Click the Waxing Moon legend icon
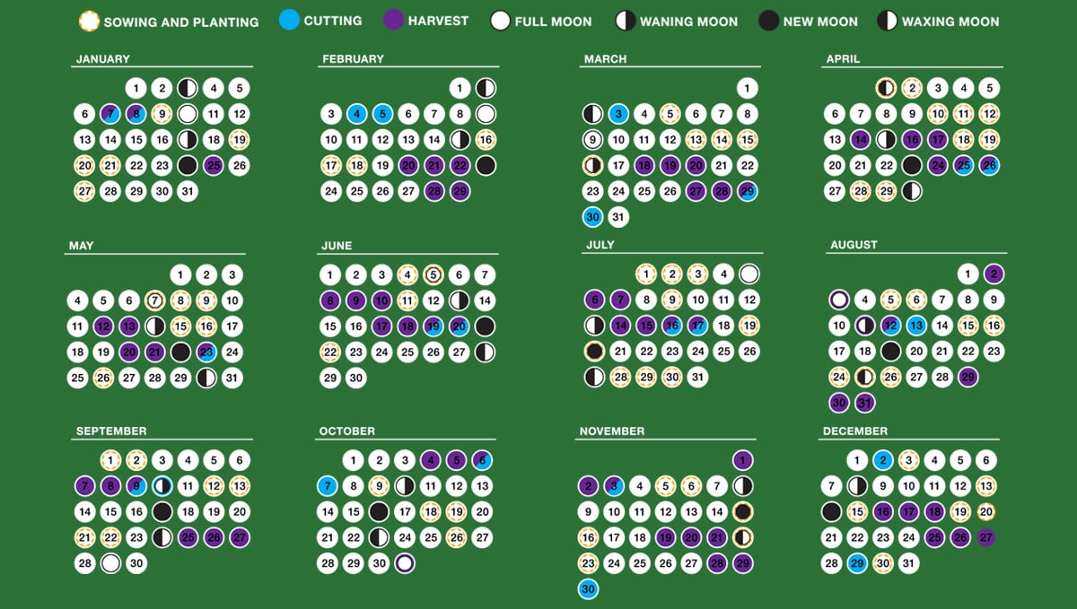This screenshot has width=1077, height=609. point(887,22)
